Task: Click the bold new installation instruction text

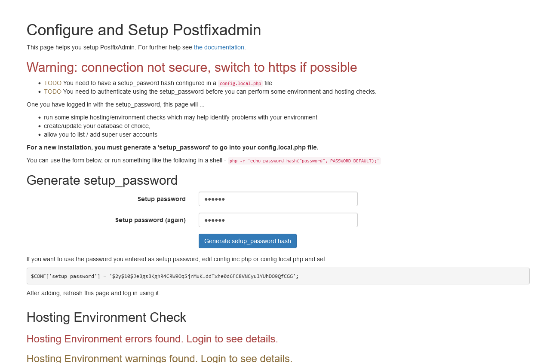Action: coord(172,147)
